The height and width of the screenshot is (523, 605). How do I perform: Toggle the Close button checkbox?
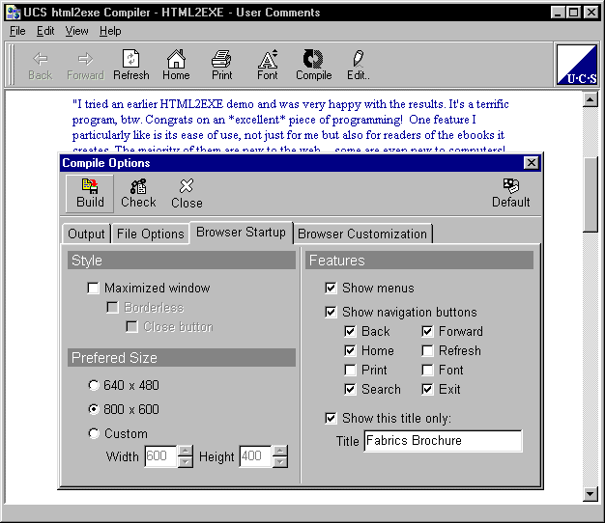[x=131, y=326]
